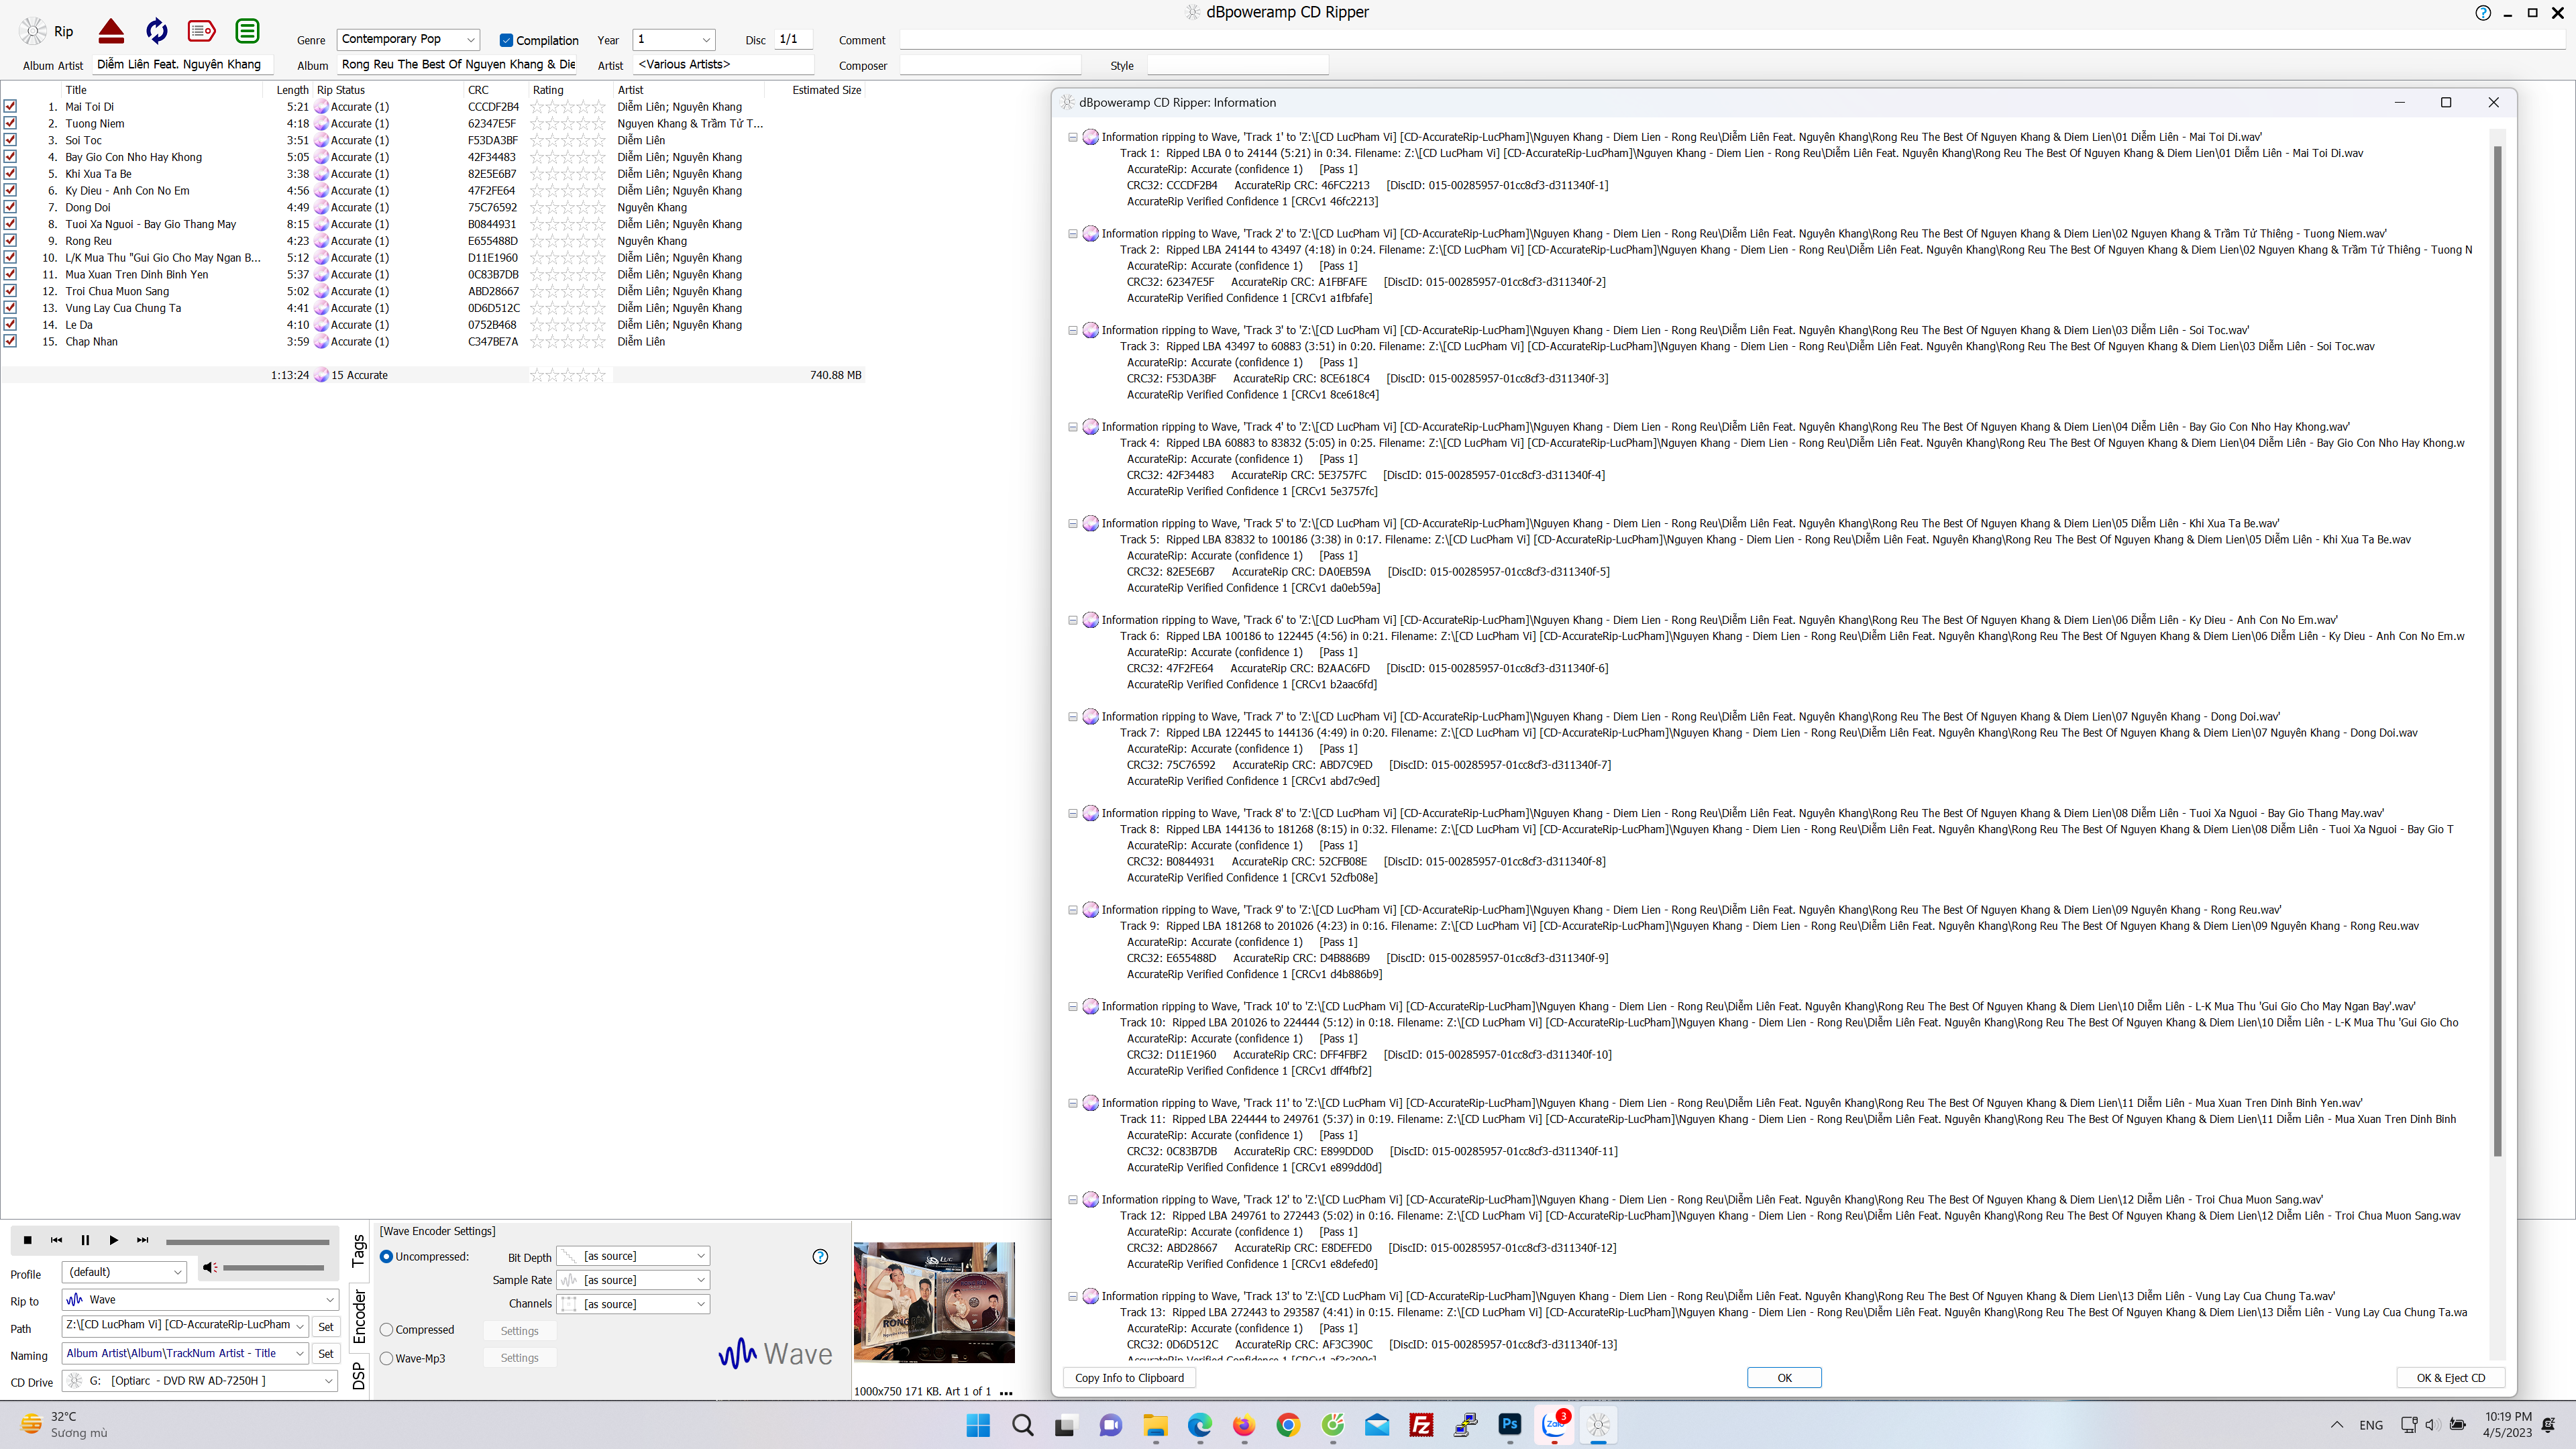Open dBpoweramp help question mark icon

(x=2483, y=13)
